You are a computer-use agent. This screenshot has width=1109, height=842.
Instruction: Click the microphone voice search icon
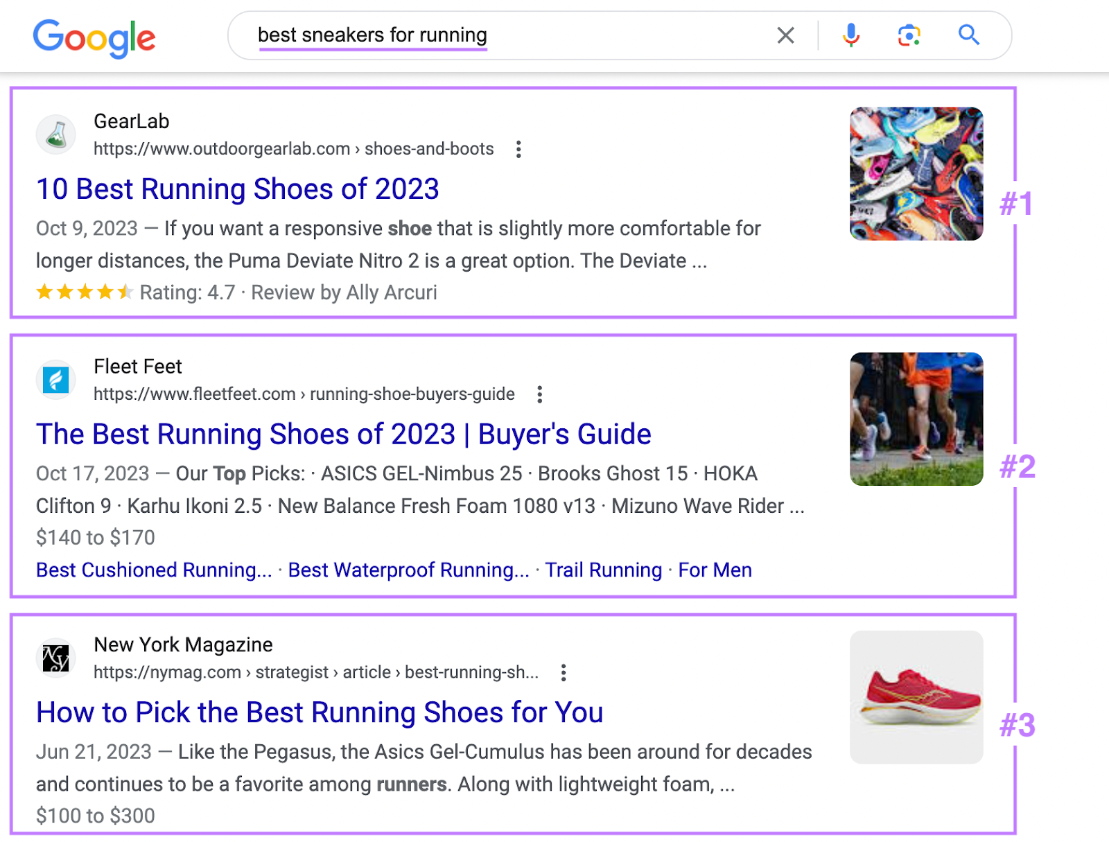(850, 35)
